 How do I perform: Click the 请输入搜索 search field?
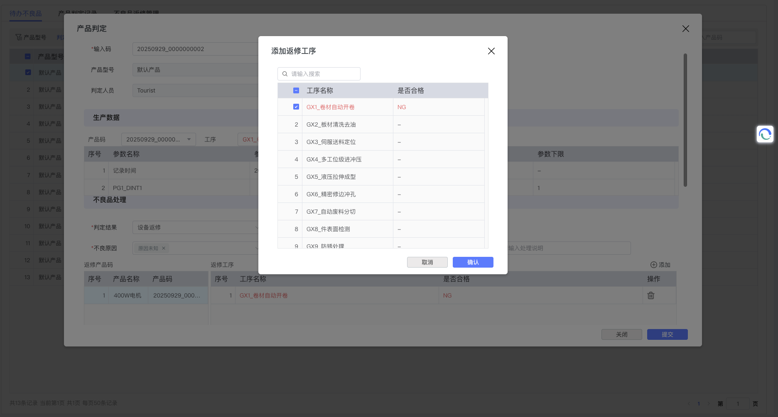click(324, 74)
